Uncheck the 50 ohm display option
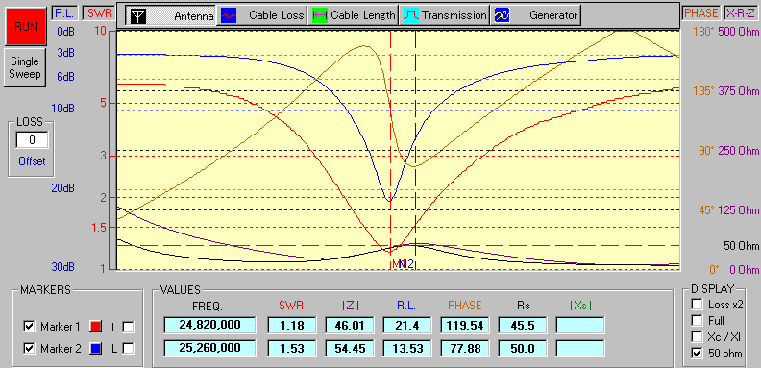761x368 pixels. coord(697,354)
